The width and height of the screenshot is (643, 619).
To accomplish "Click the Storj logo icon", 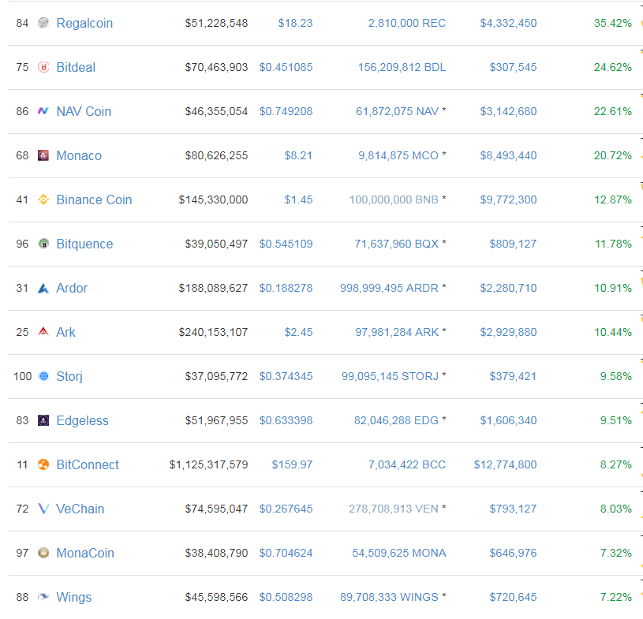I will (43, 376).
